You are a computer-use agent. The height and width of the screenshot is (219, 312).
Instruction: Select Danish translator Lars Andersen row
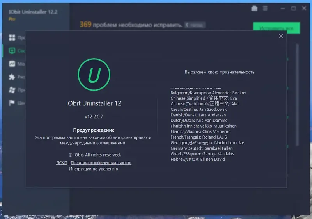tap(198, 115)
